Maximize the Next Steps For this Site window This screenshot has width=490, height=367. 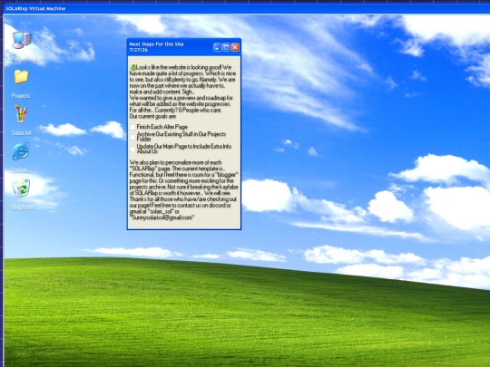[x=226, y=47]
